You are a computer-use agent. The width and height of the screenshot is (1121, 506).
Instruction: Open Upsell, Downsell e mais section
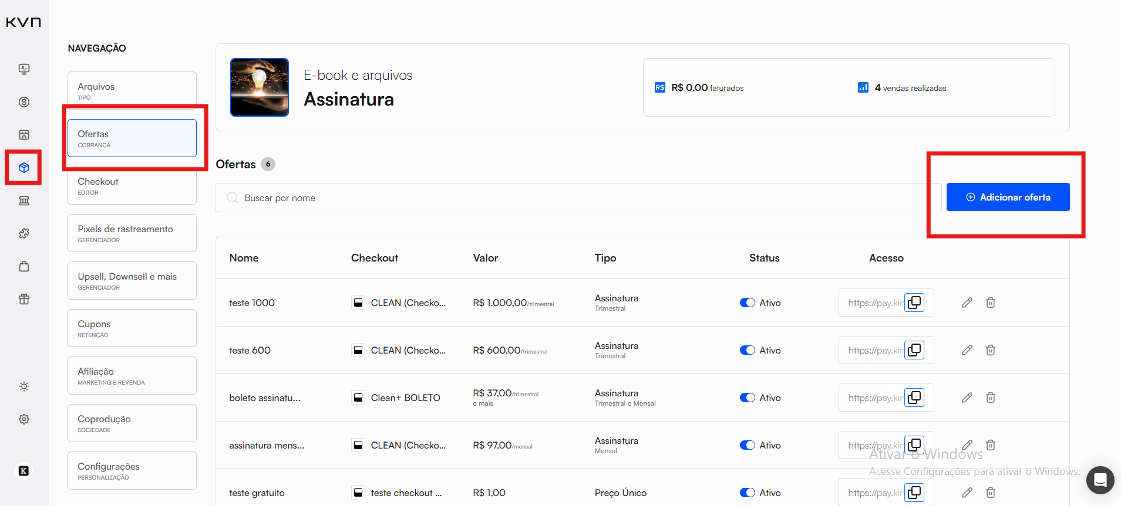(x=132, y=281)
